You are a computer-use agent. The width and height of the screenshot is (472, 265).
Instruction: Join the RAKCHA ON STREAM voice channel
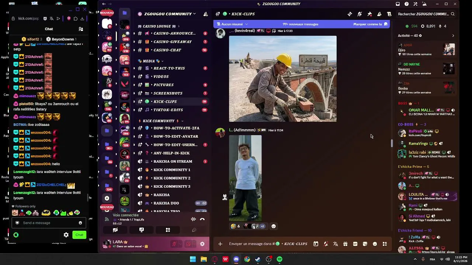(171, 162)
